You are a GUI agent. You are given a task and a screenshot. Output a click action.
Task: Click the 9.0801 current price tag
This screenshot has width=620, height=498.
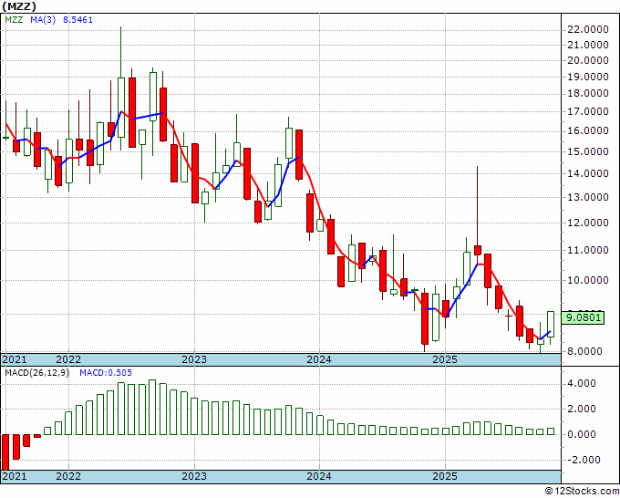point(584,317)
